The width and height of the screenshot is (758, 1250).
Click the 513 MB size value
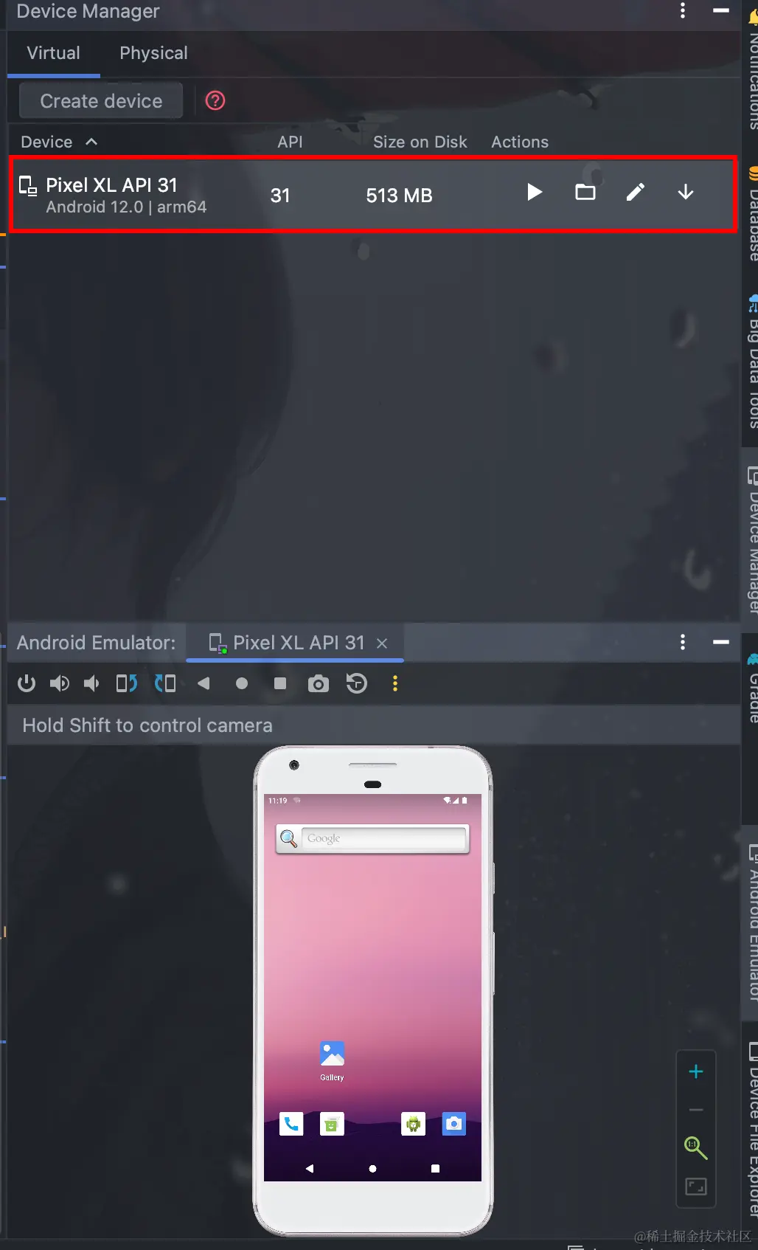399,196
